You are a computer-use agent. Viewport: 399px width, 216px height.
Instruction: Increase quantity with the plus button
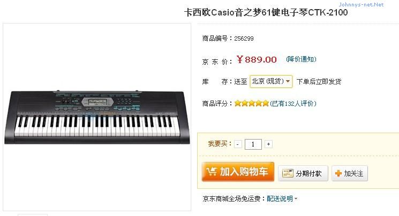pyautogui.click(x=268, y=144)
